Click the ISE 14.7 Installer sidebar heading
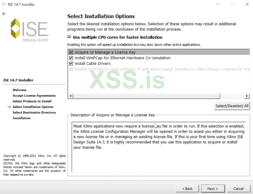Screen dimensions: 253x194 pyautogui.click(x=18, y=80)
